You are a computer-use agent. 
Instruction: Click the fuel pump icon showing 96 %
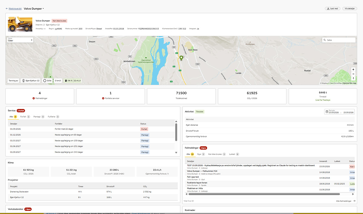66,81
